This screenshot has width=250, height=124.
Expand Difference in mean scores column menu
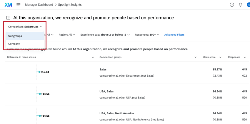click(93, 57)
